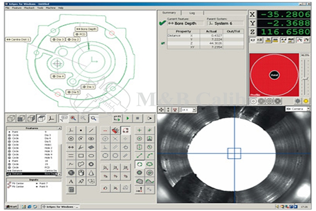Click the Rectangle feature tool
This screenshot has width=316, height=211.
point(80,156)
